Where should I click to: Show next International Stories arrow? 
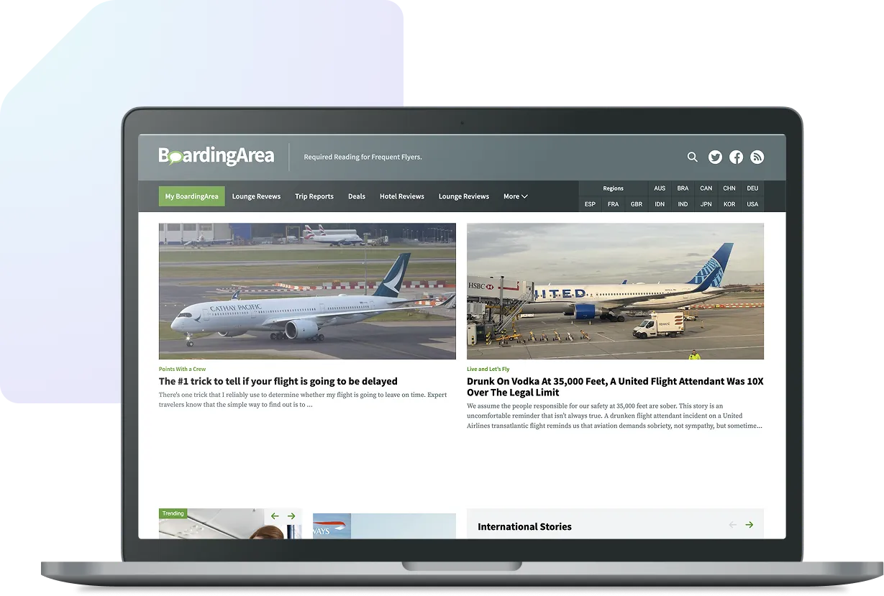point(749,525)
